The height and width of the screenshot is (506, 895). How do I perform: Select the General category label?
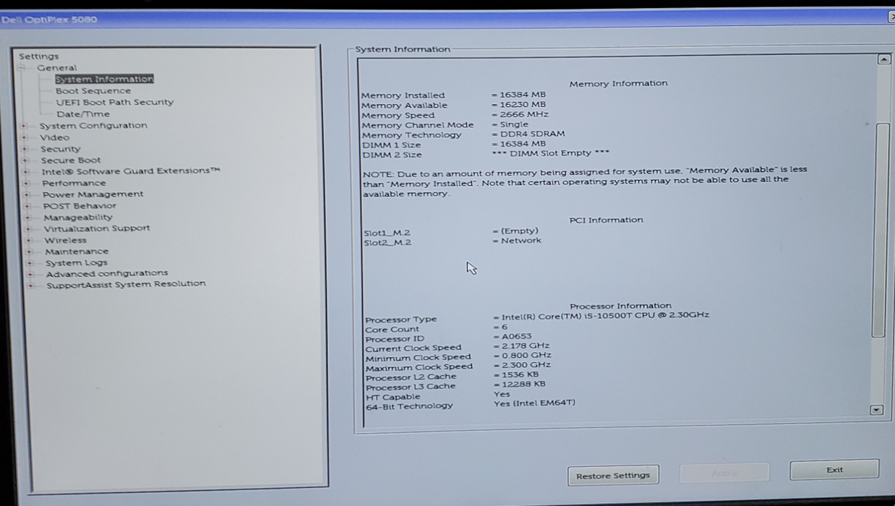[x=57, y=68]
